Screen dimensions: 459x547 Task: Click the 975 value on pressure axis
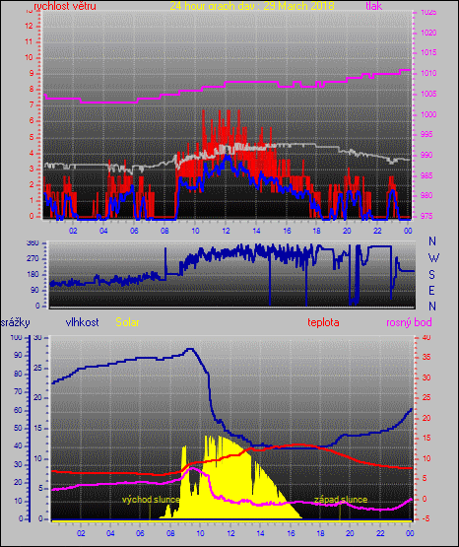428,216
